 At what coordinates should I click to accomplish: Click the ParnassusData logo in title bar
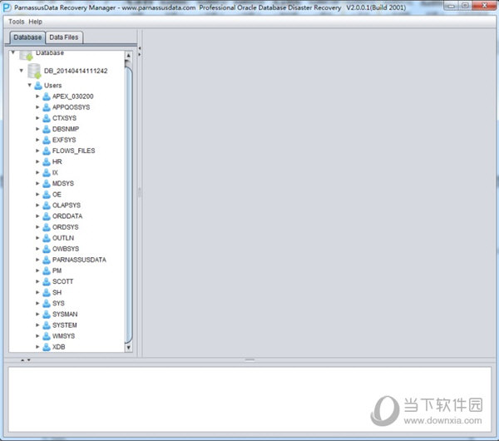tap(7, 7)
